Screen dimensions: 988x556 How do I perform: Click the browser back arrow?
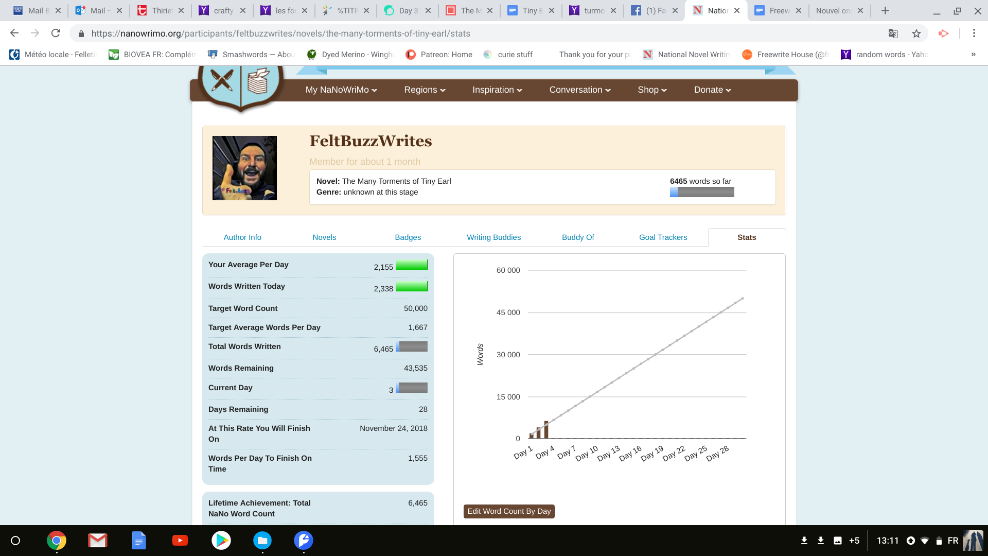[14, 33]
